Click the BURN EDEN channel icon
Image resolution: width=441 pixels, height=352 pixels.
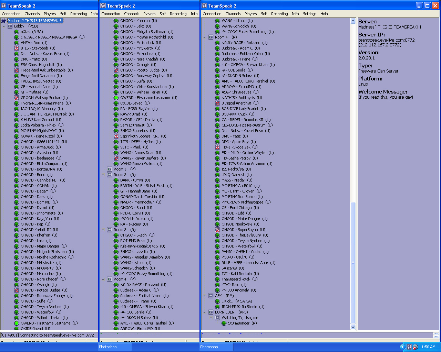[x=211, y=312]
